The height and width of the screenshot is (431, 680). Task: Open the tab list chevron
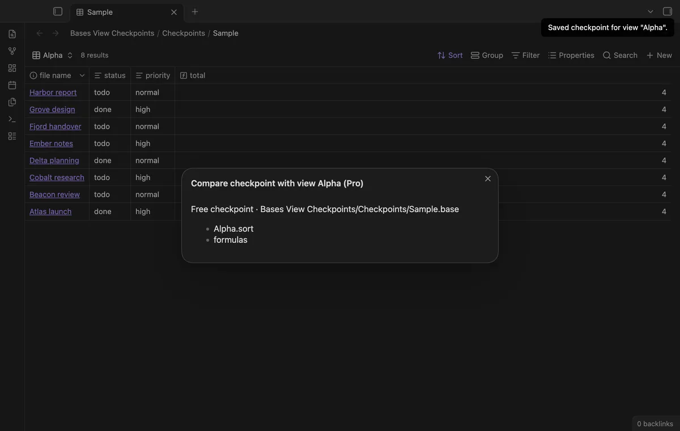pos(651,11)
